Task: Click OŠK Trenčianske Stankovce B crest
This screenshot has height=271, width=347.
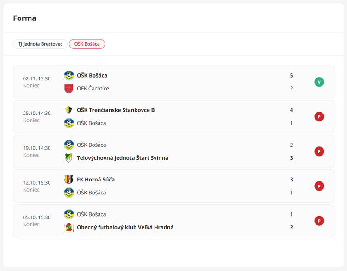Action: [x=69, y=110]
